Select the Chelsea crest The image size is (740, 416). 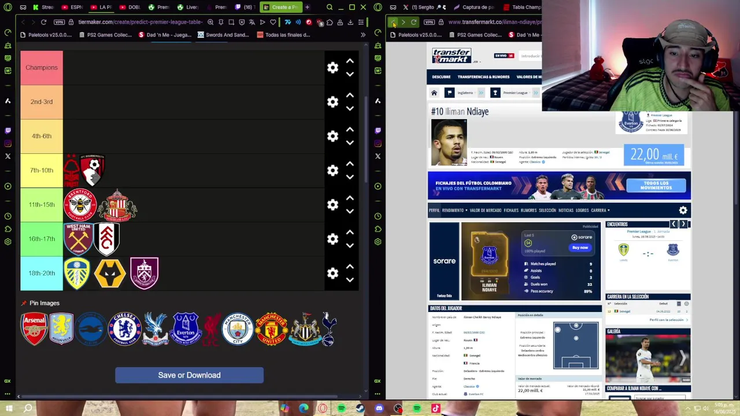(x=124, y=329)
